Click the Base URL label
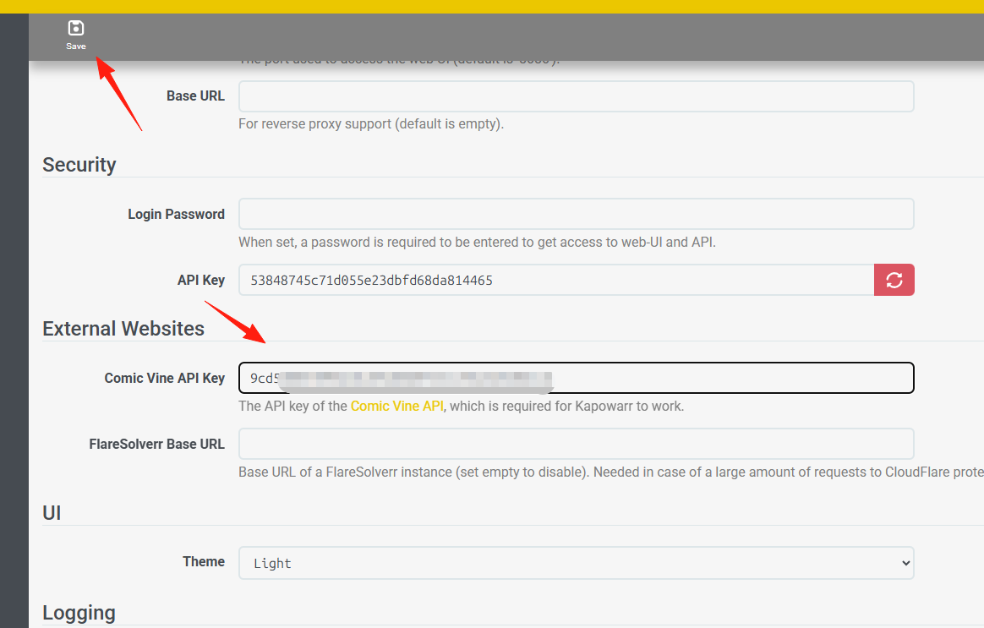 point(195,96)
